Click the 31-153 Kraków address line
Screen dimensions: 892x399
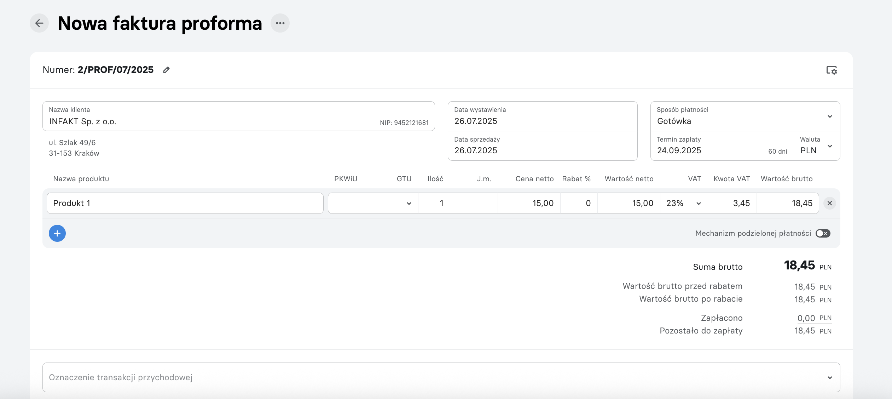click(74, 153)
